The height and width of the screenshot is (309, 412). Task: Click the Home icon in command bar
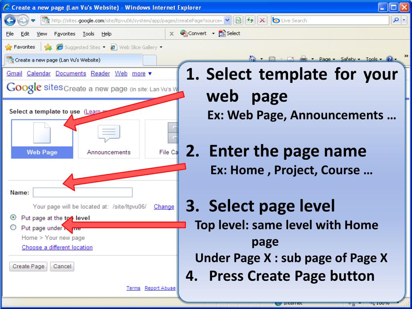point(253,58)
